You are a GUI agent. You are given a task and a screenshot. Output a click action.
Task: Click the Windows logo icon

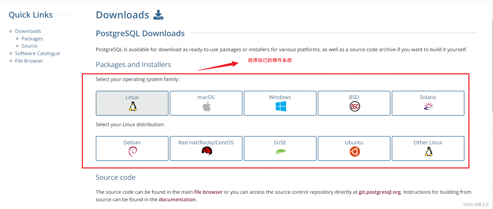coord(281,106)
